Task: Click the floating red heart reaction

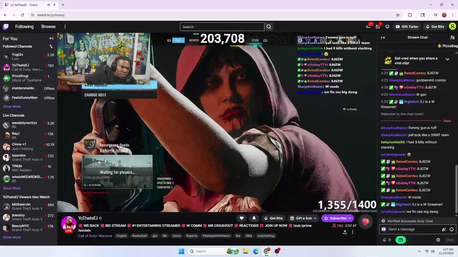Action: (366, 222)
